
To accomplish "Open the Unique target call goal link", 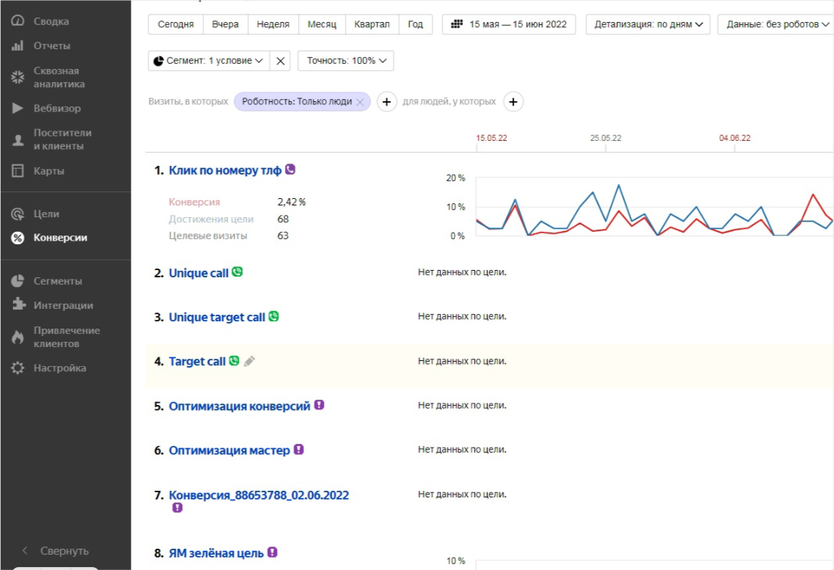I will click(x=216, y=318).
